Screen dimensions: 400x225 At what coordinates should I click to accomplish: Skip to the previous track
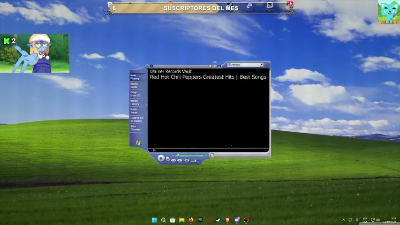[x=174, y=160]
